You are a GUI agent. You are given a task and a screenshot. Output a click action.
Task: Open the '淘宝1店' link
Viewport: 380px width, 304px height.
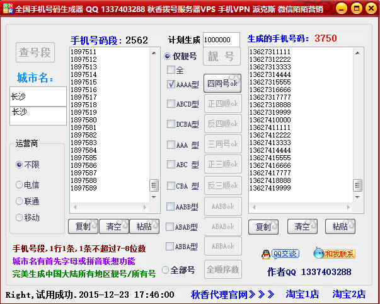point(302,294)
